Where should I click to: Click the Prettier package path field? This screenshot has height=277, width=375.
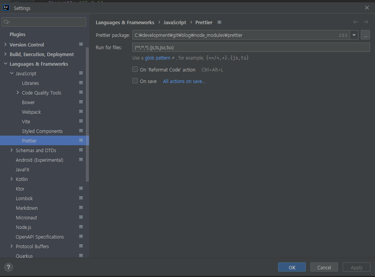tap(241, 35)
